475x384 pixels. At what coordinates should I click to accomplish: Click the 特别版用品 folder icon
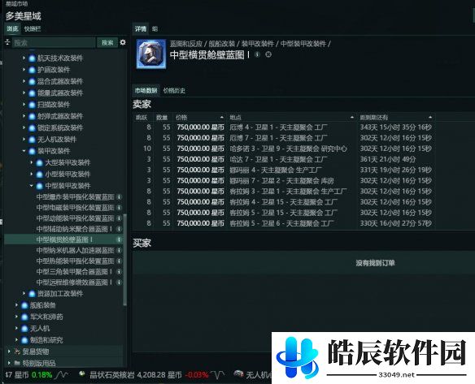pos(18,363)
